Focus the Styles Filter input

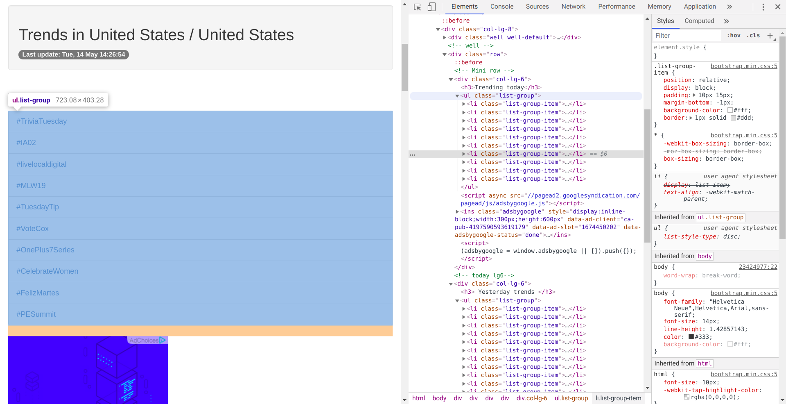coord(686,36)
